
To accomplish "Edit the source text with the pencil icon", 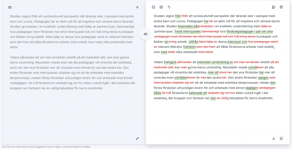I will [137, 138].
